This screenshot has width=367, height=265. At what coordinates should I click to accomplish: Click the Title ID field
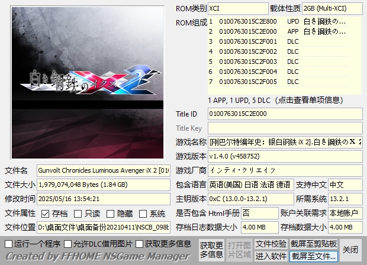click(285, 114)
